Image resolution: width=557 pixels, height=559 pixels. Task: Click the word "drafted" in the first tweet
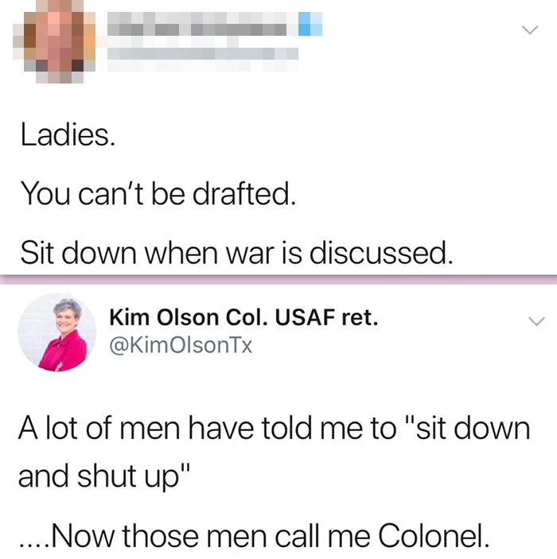(242, 194)
